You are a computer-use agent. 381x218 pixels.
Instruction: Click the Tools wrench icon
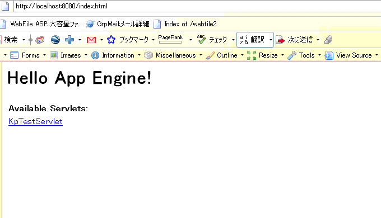click(x=292, y=55)
